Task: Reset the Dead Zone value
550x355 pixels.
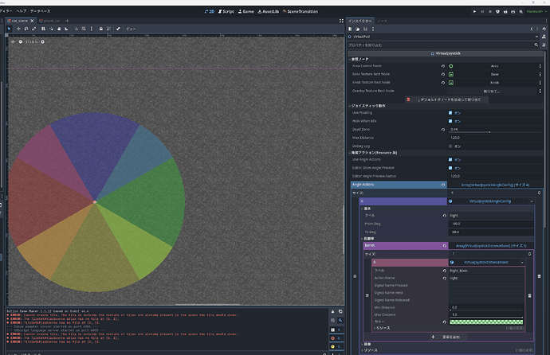Action: pos(443,128)
